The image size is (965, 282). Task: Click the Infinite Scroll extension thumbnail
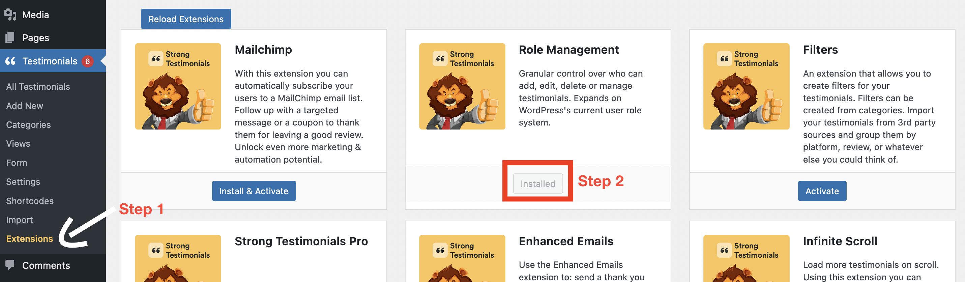click(x=746, y=258)
